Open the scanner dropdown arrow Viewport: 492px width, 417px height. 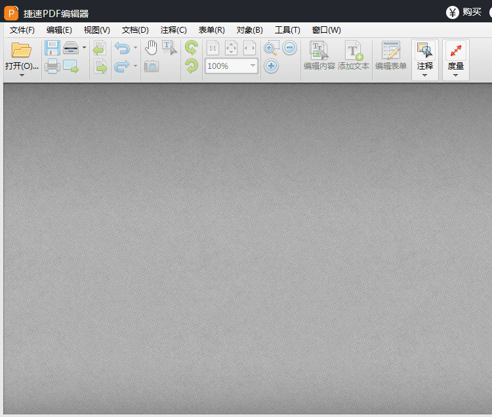(x=84, y=48)
